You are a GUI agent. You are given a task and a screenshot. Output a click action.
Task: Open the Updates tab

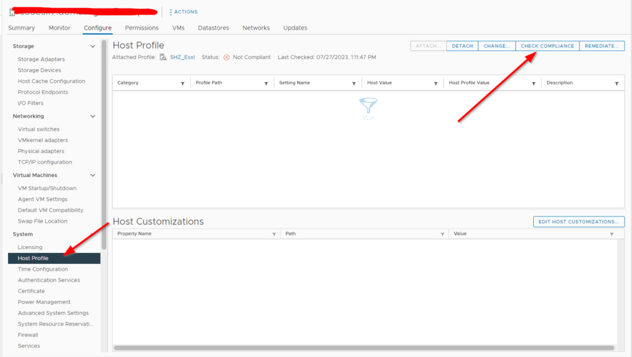pos(295,28)
